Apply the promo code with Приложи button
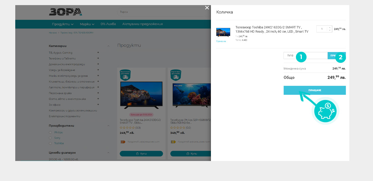The image size is (373, 181). tap(337, 56)
